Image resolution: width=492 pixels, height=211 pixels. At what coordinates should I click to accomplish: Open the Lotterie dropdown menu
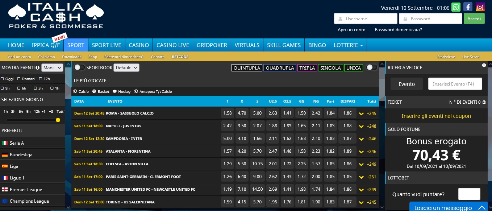coord(348,45)
